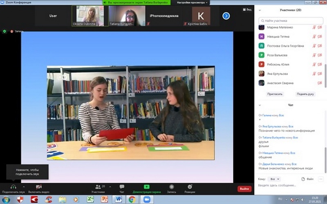327x204 pixels.
Task: Click the Подключить звук headphones button
Action: coord(13,187)
